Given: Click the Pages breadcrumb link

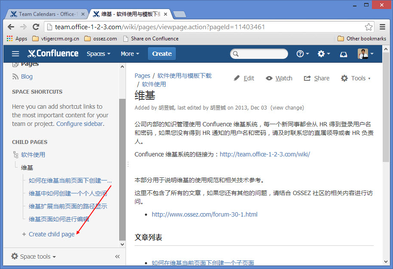Looking at the screenshot, I should coord(142,76).
